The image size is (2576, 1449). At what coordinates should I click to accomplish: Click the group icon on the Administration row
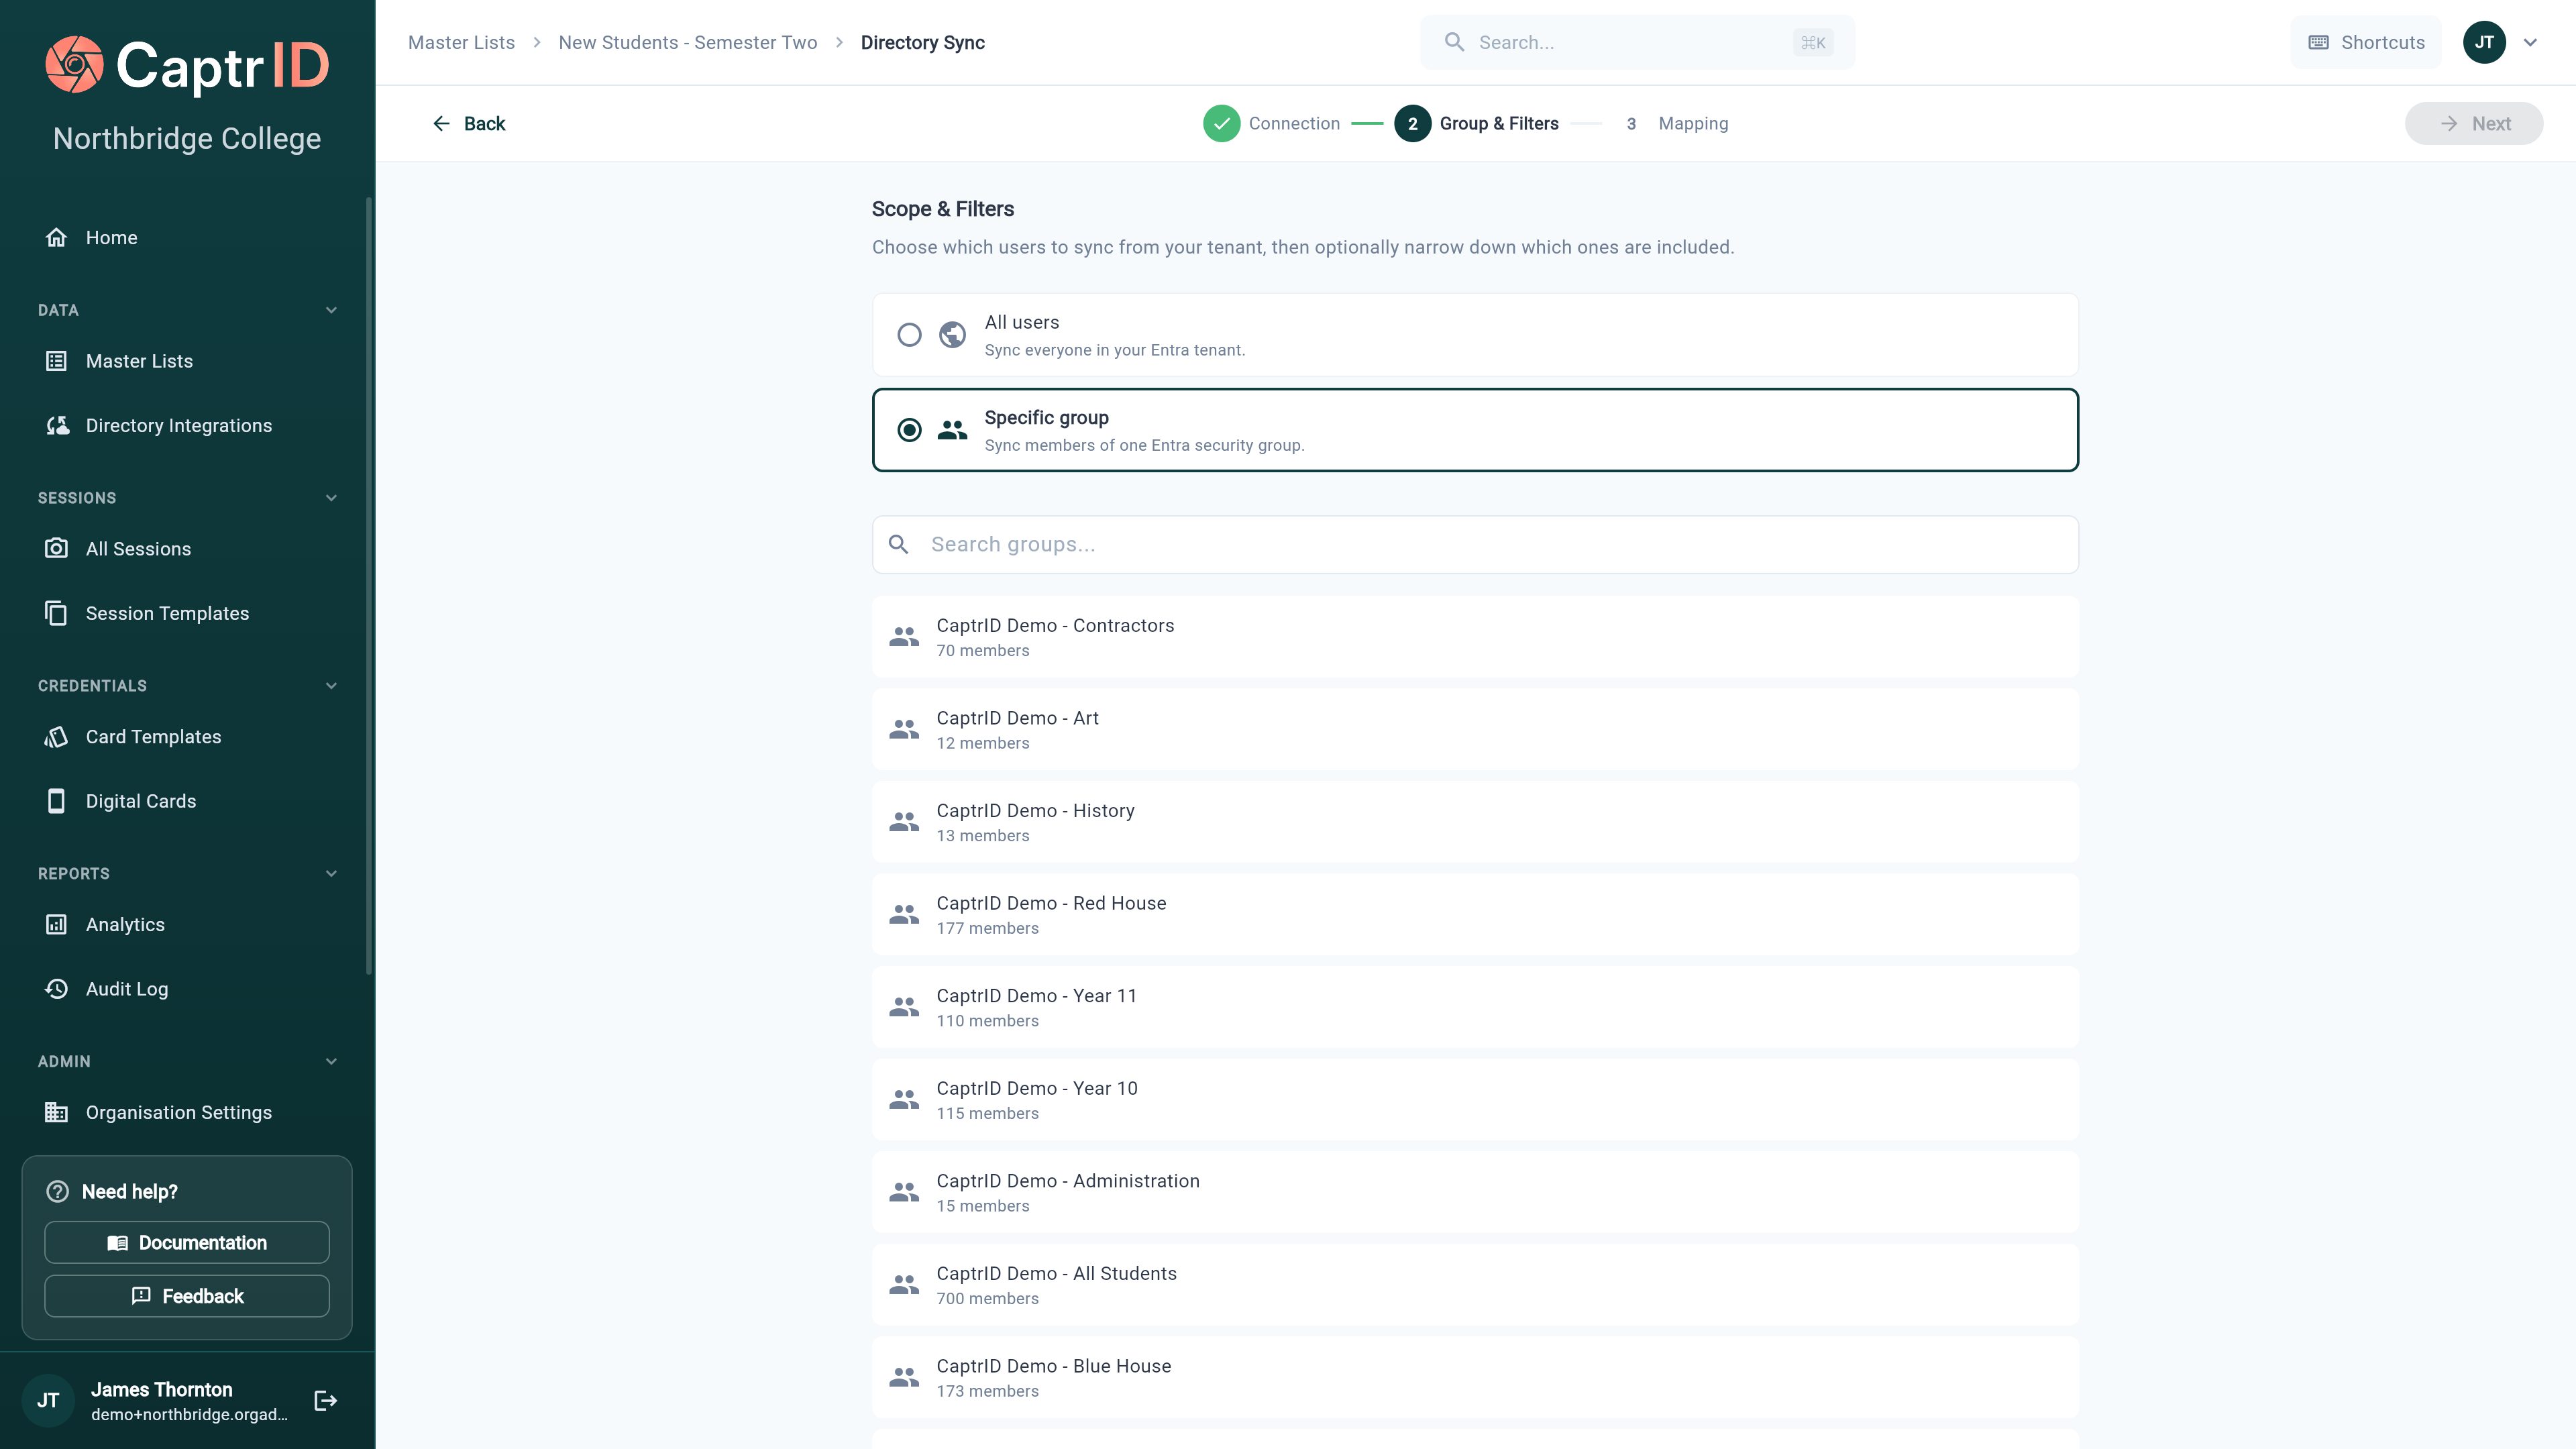pyautogui.click(x=904, y=1192)
